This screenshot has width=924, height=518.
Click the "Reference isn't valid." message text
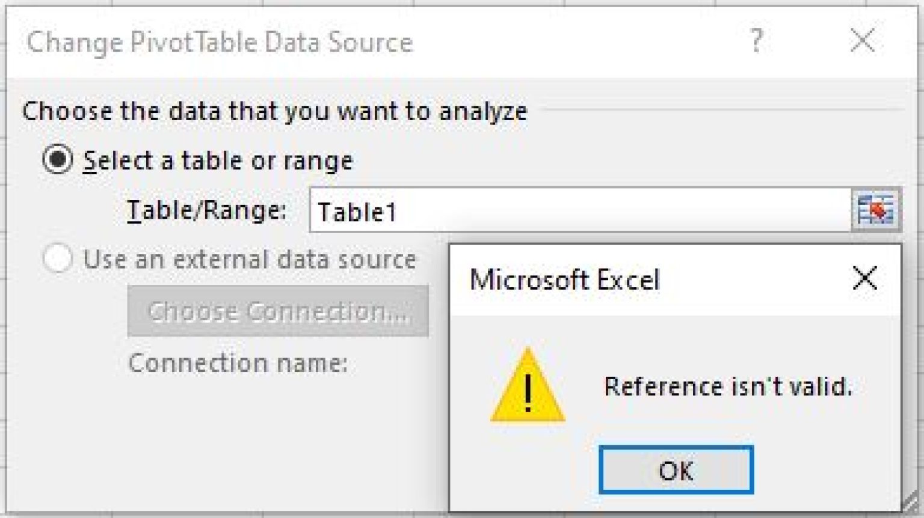[728, 386]
